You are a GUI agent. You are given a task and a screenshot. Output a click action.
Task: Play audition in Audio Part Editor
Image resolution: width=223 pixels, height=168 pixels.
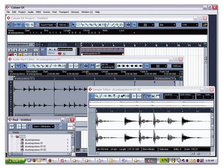pyautogui.click(x=71, y=66)
